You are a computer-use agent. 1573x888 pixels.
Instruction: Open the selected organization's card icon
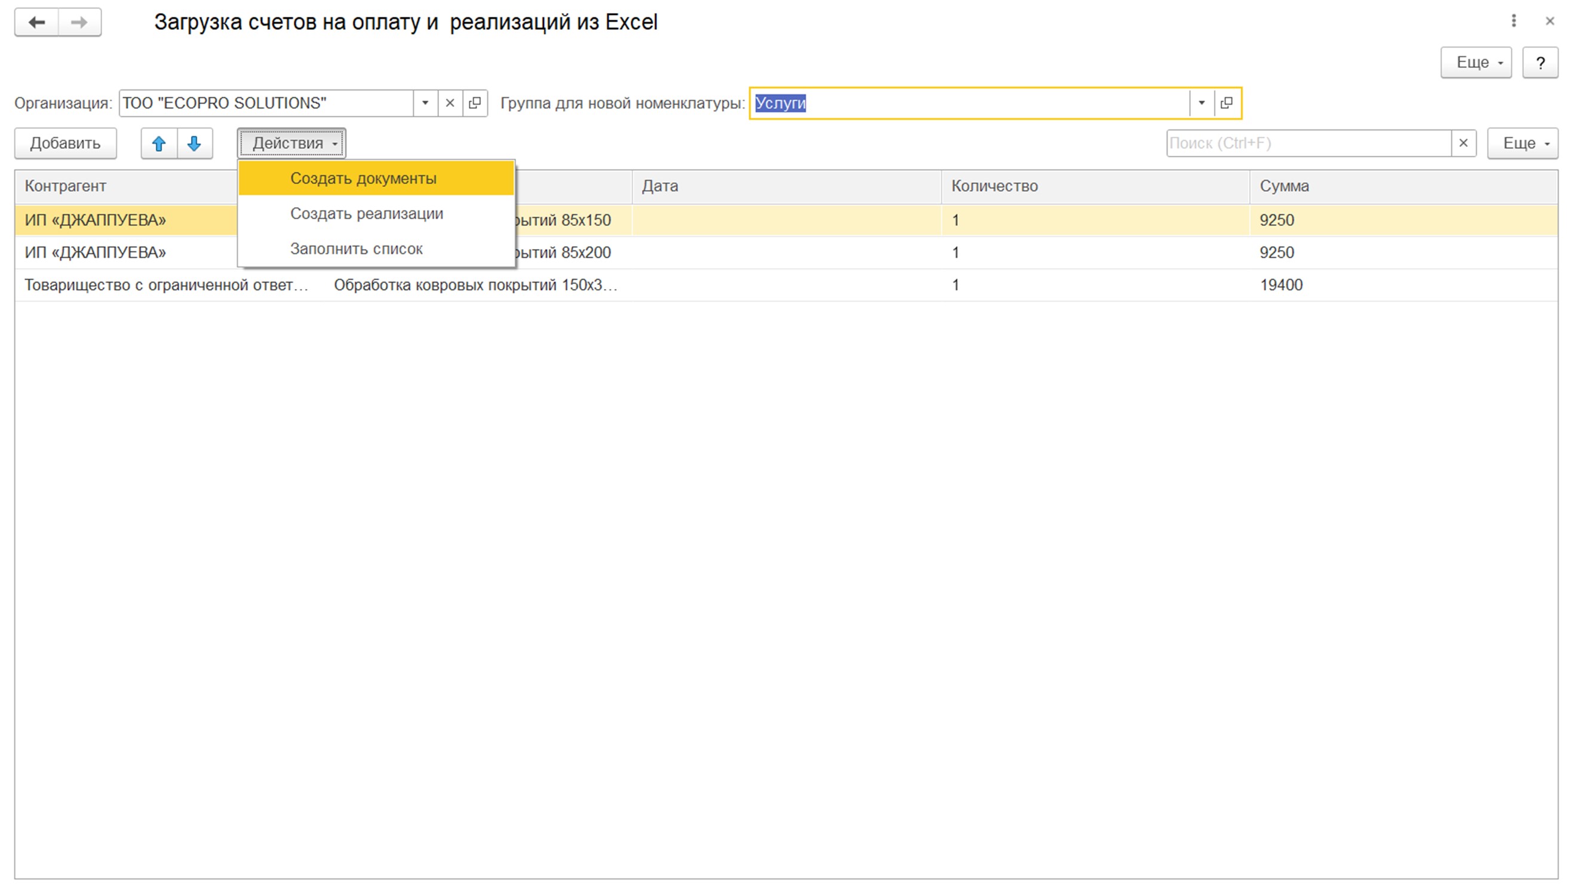475,103
